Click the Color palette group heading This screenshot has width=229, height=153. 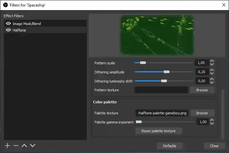[x=105, y=102]
